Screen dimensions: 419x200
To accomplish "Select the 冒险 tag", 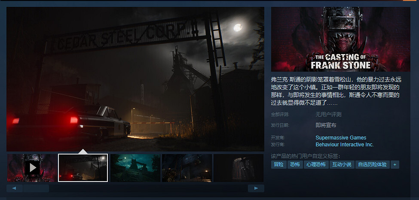I will point(279,164).
